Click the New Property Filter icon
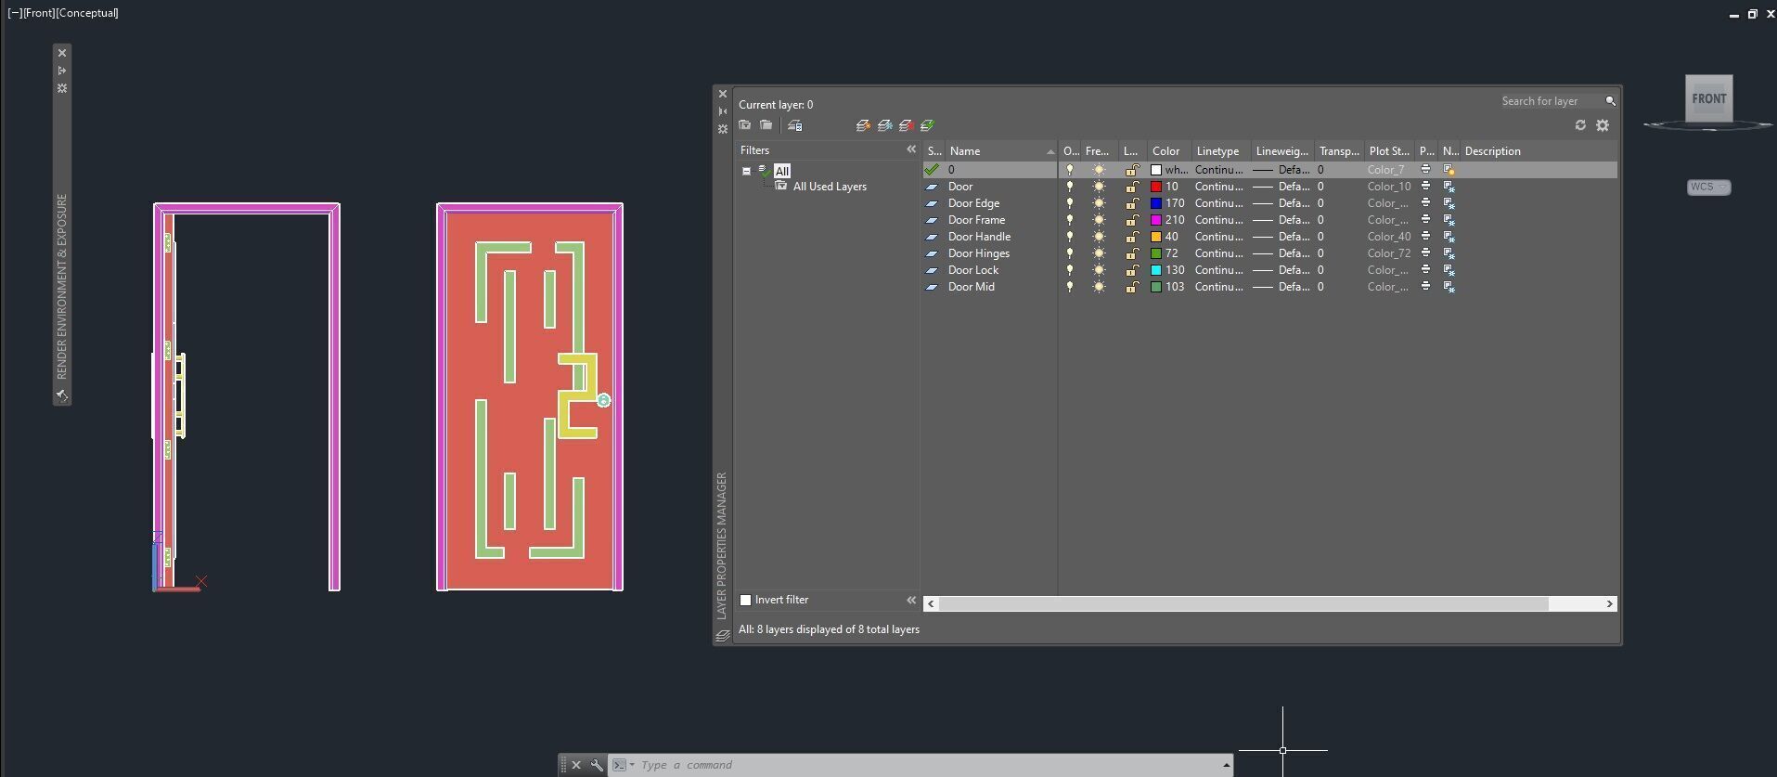Image resolution: width=1777 pixels, height=777 pixels. pyautogui.click(x=745, y=125)
